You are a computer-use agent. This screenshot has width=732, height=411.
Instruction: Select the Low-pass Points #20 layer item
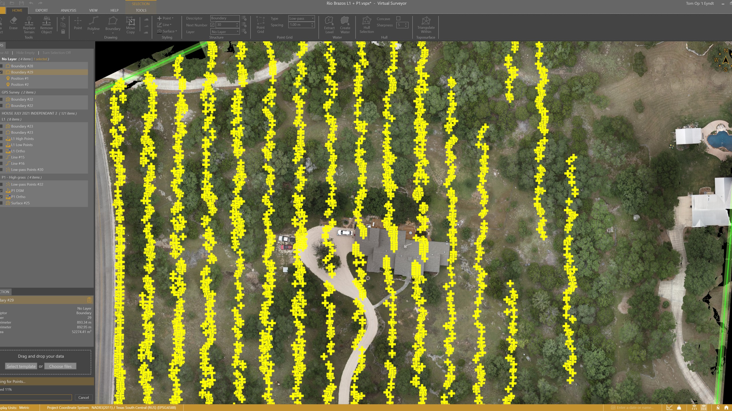click(x=27, y=170)
